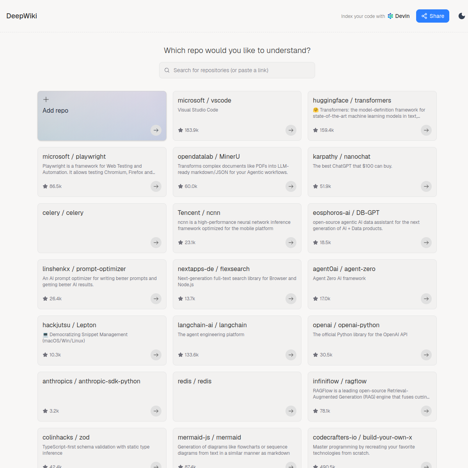Open the arrow on hackjutsu / Lepton card

point(156,355)
